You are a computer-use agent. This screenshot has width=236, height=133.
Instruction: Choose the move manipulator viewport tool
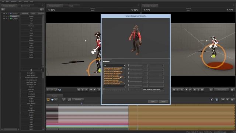click(x=52, y=90)
